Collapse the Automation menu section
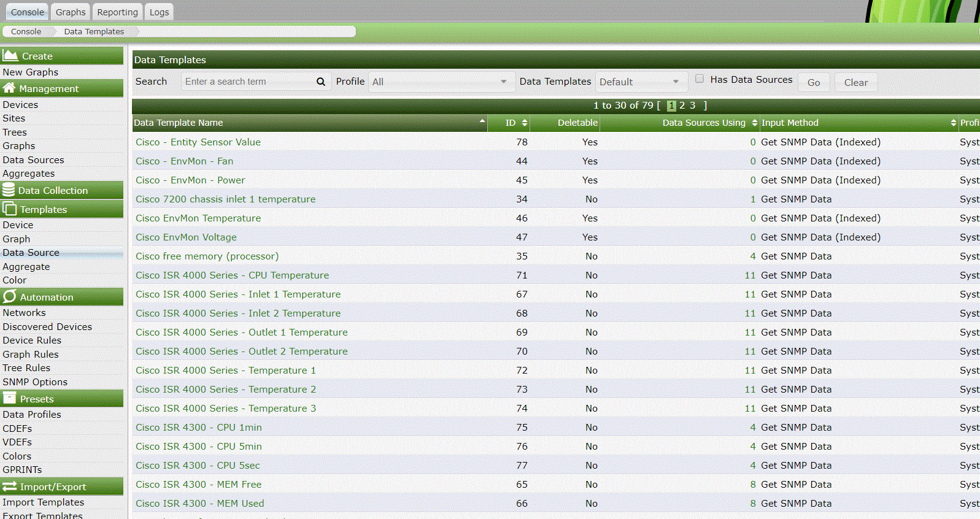The height and width of the screenshot is (519, 980). 61,297
